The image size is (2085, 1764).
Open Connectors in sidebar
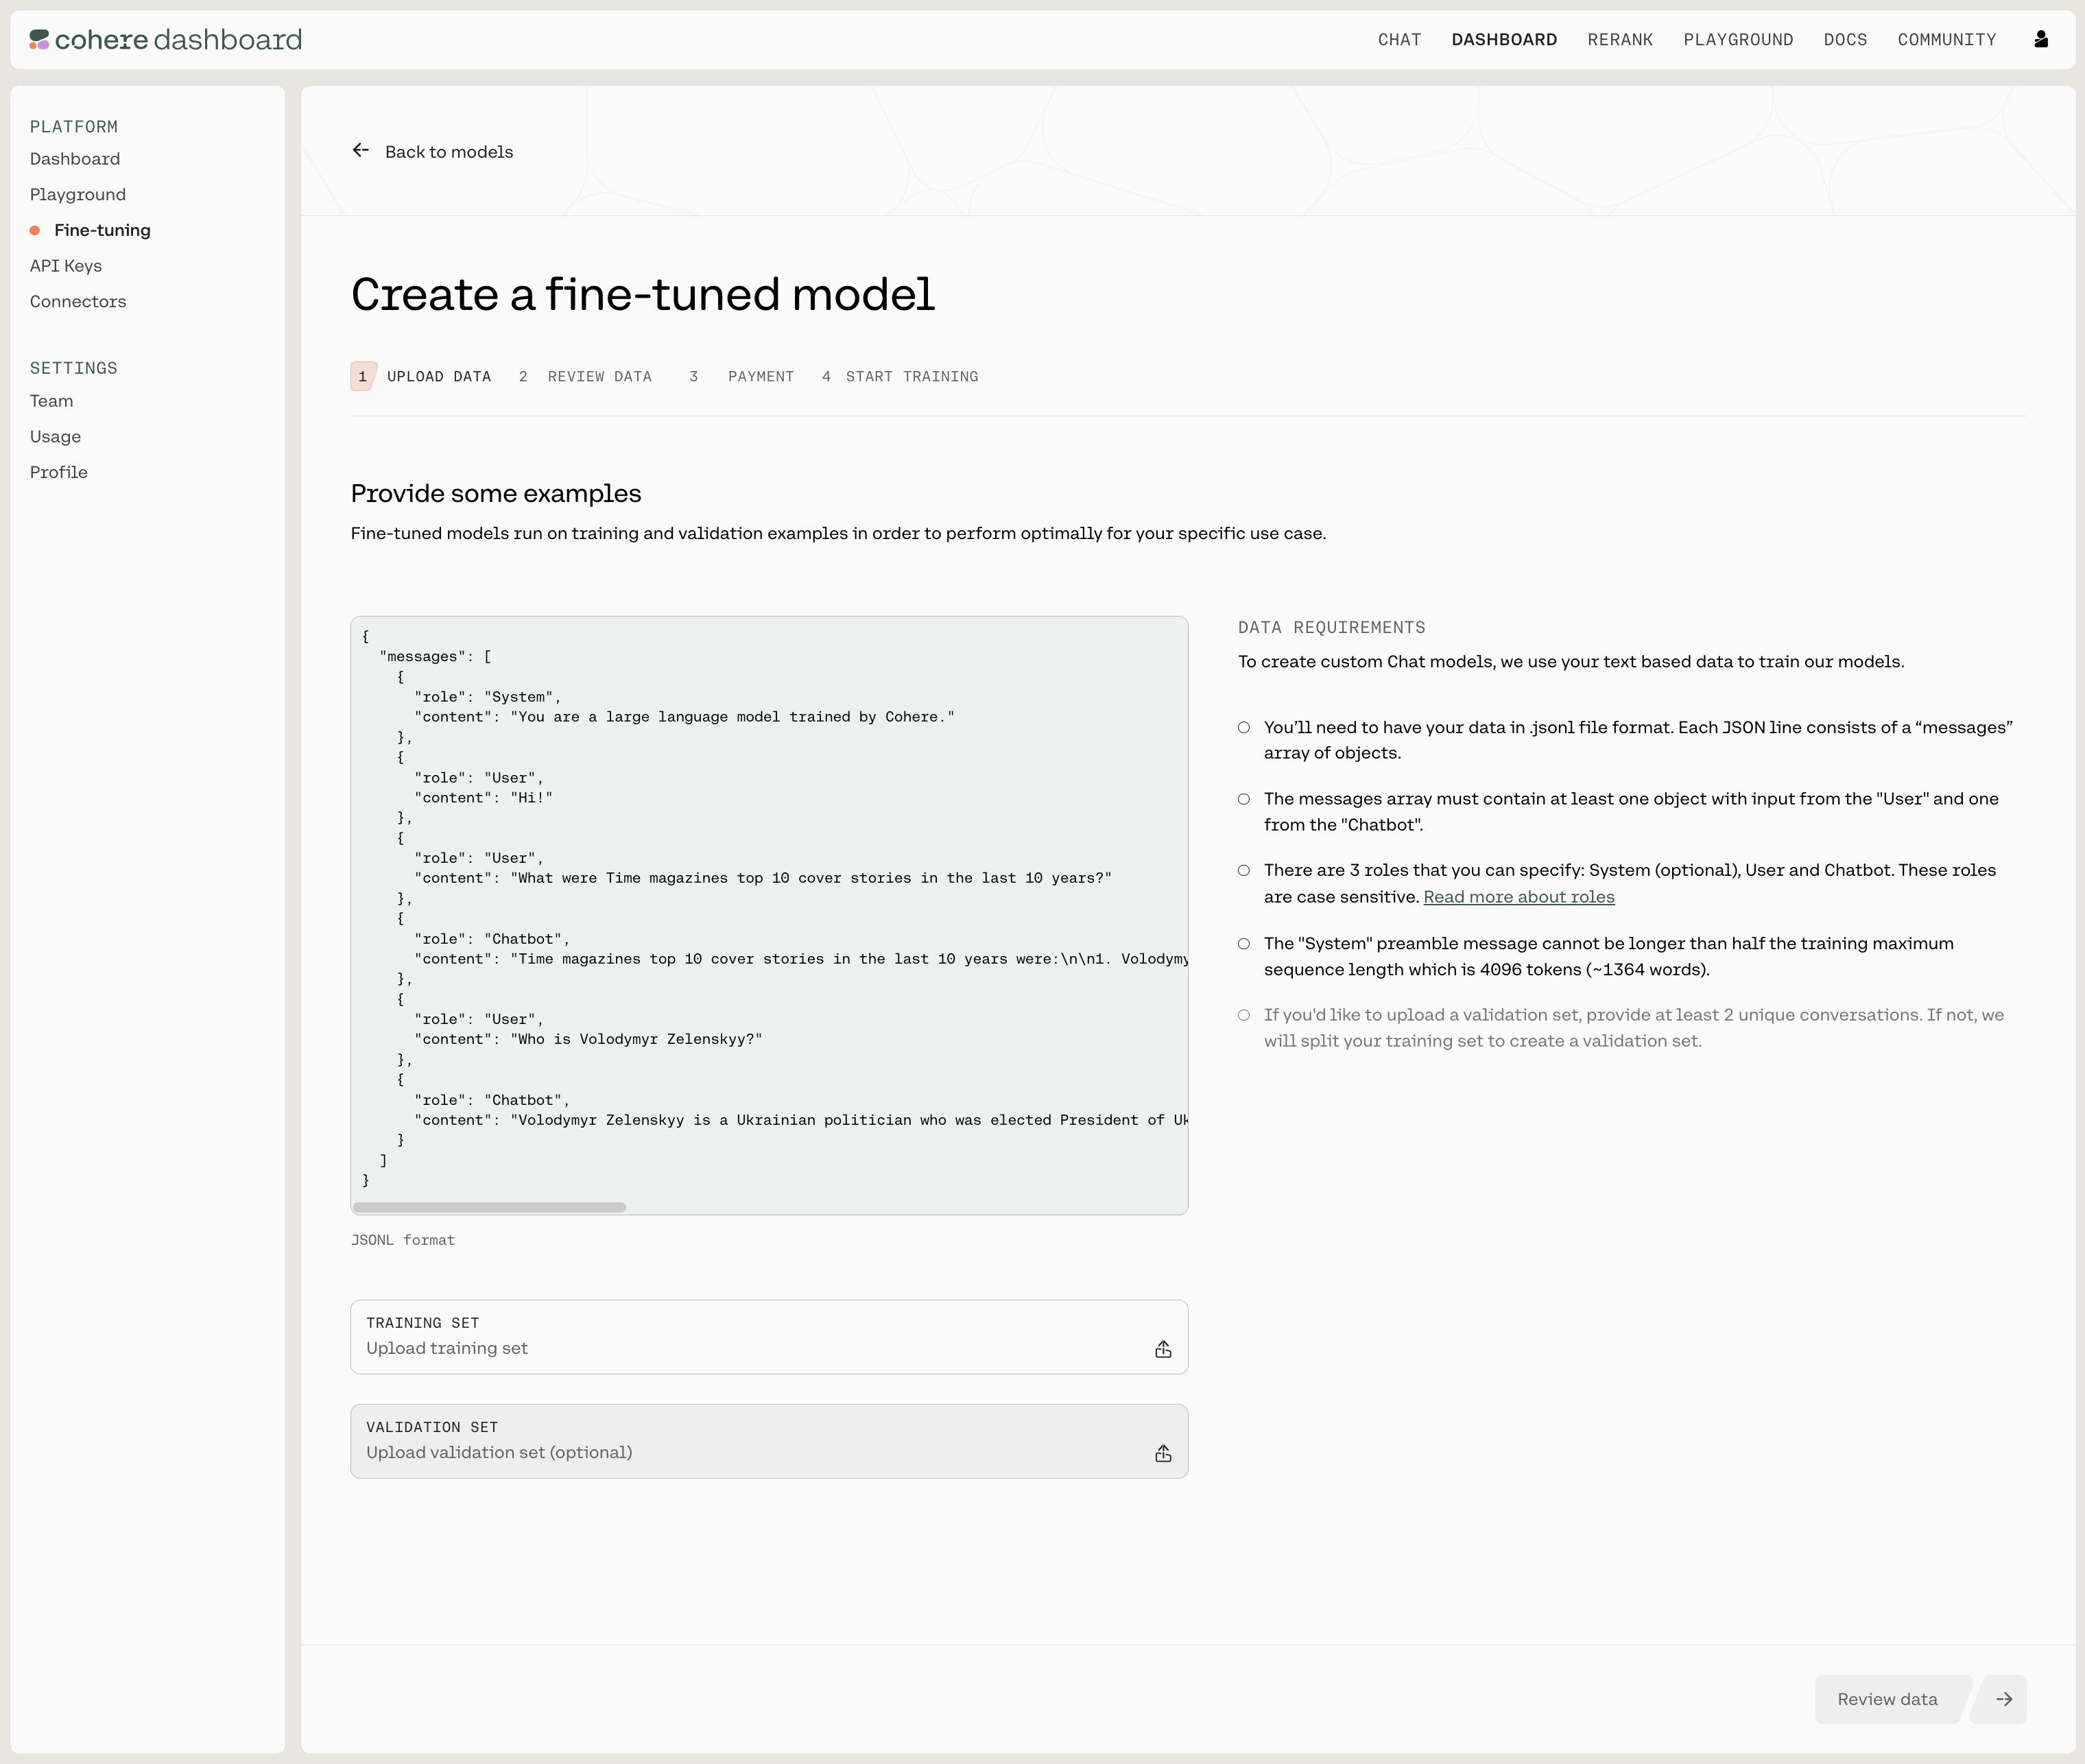click(78, 301)
